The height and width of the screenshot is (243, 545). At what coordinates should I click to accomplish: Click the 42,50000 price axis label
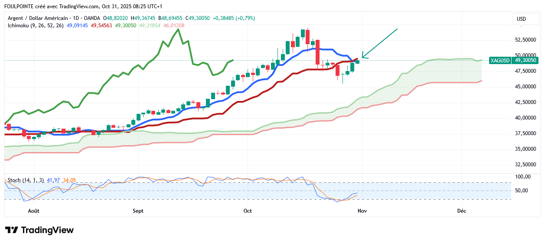coord(525,102)
